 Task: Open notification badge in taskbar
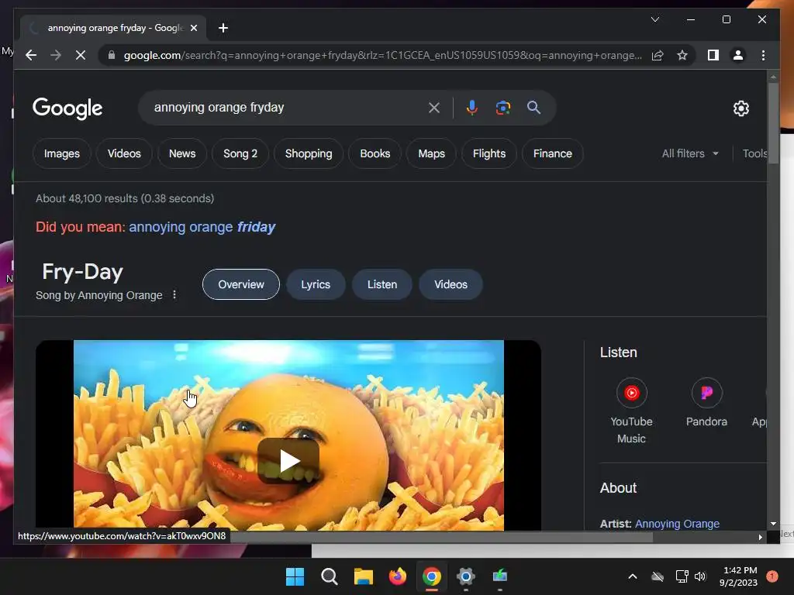[772, 576]
